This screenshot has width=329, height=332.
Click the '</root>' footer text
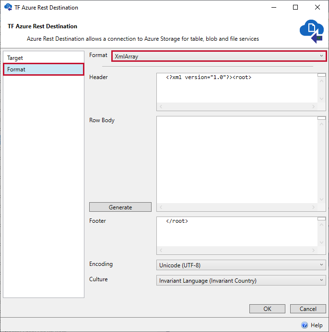tap(177, 221)
